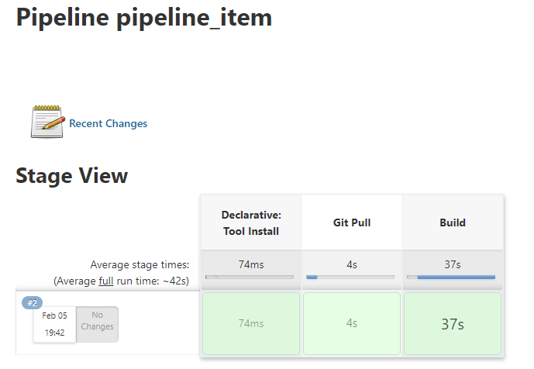This screenshot has width=534, height=369.
Task: Click the underlined word "full" in run time
Action: click(106, 281)
